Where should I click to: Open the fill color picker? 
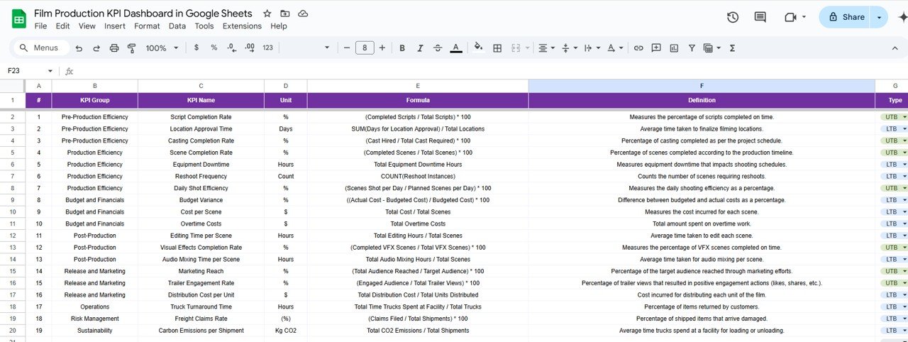click(x=478, y=48)
